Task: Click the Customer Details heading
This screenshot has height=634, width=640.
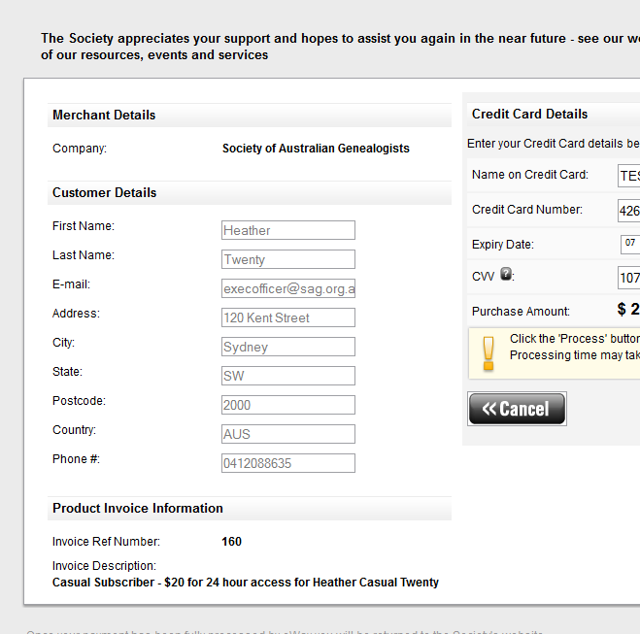Action: 105,192
